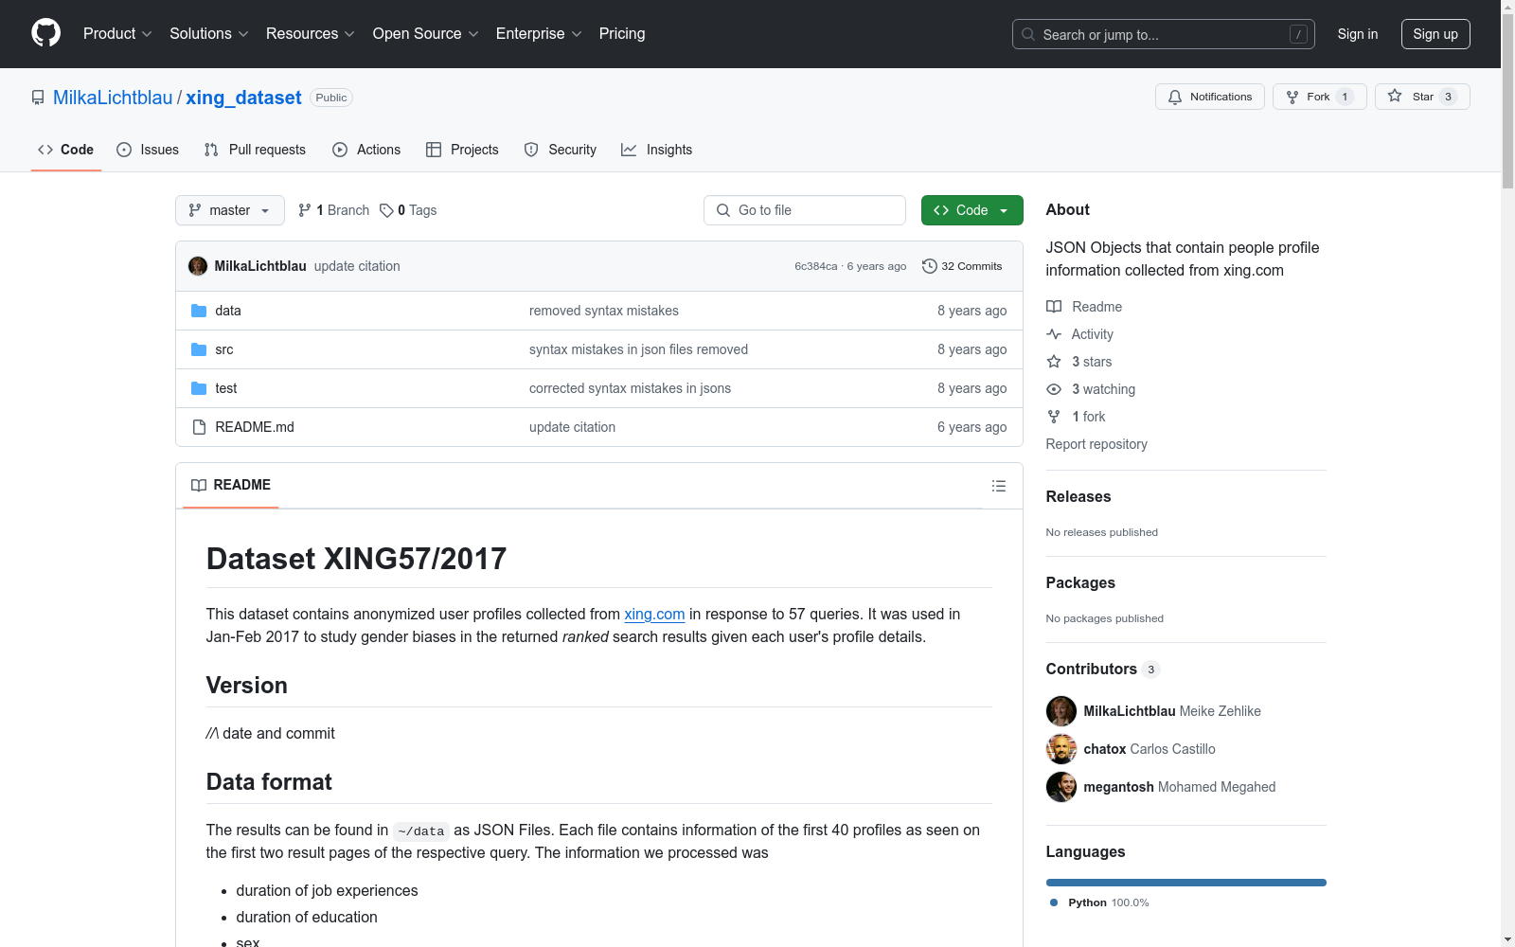The width and height of the screenshot is (1515, 947).
Task: Open the MilkaLichtblau owner link
Action: coord(113,98)
